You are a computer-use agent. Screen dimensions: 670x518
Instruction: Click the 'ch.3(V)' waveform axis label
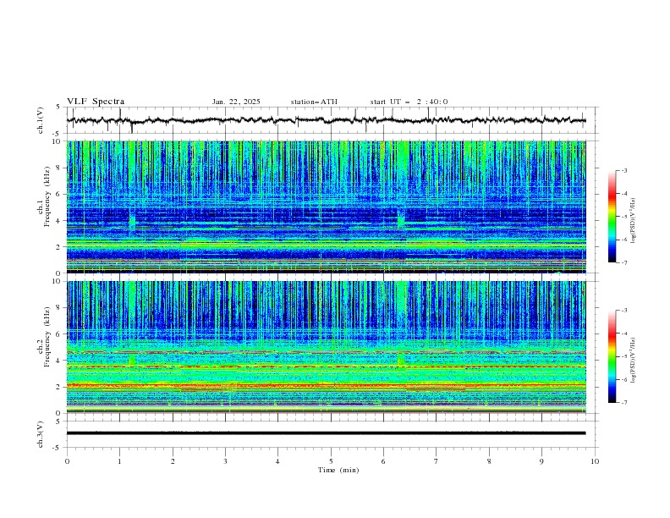coord(41,434)
